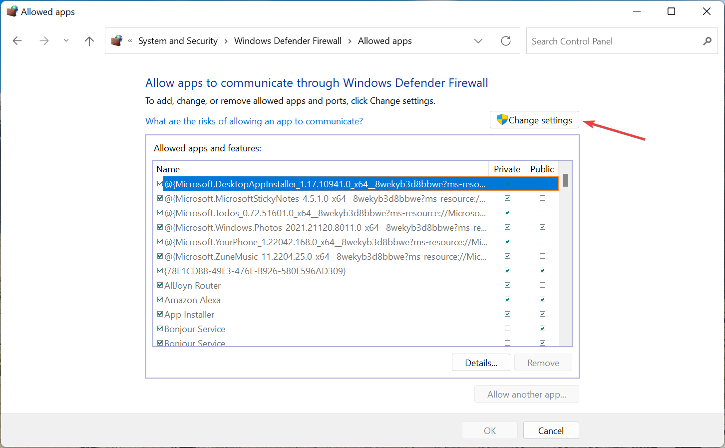Select the Amazon Alexa row
725x448 pixels.
tap(356, 300)
